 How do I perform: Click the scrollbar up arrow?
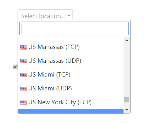127,40
